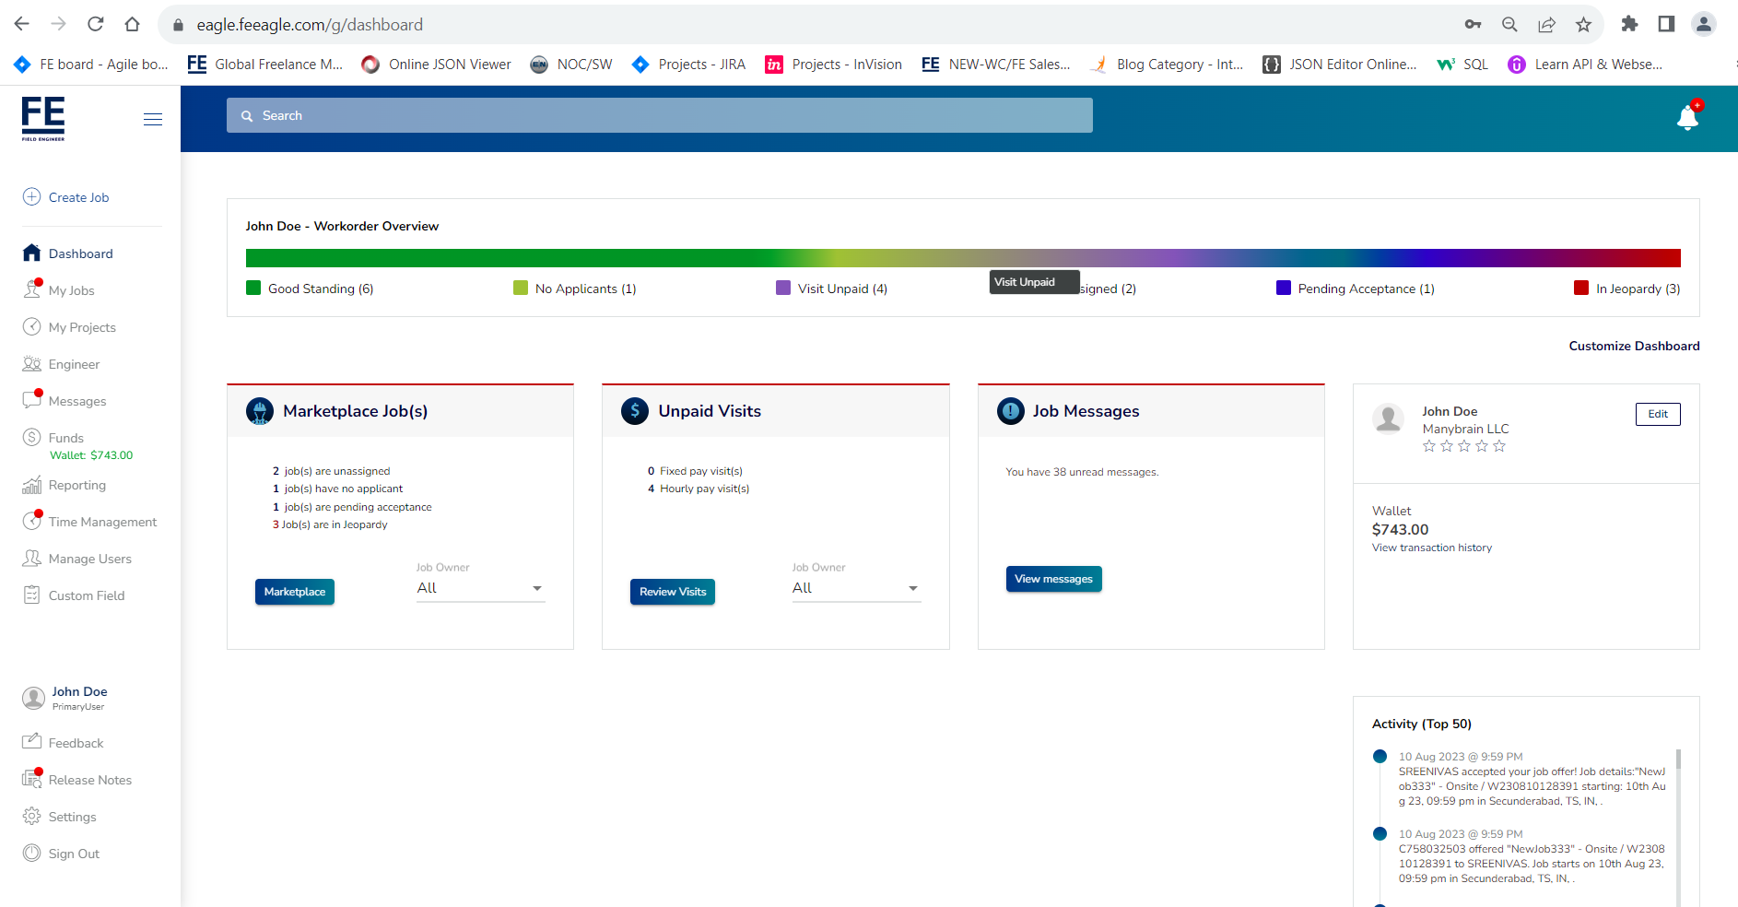Click the Marketplace Job(s) card icon
1738x907 pixels.
click(x=260, y=410)
